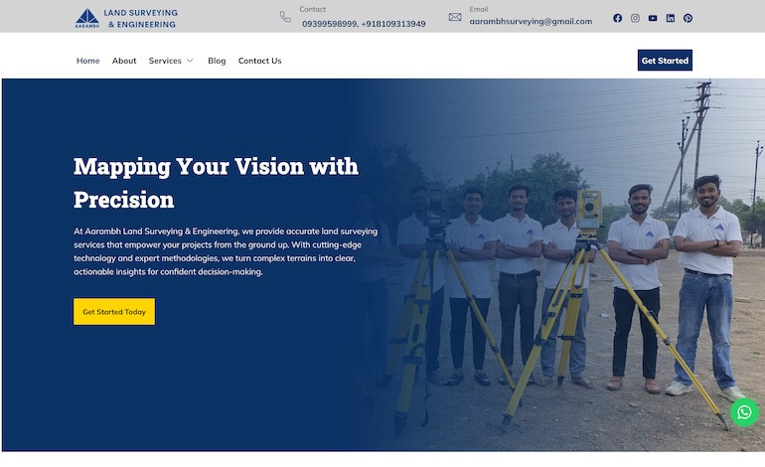Click the email envelope icon
Screen dimensions: 765x467
coord(455,17)
